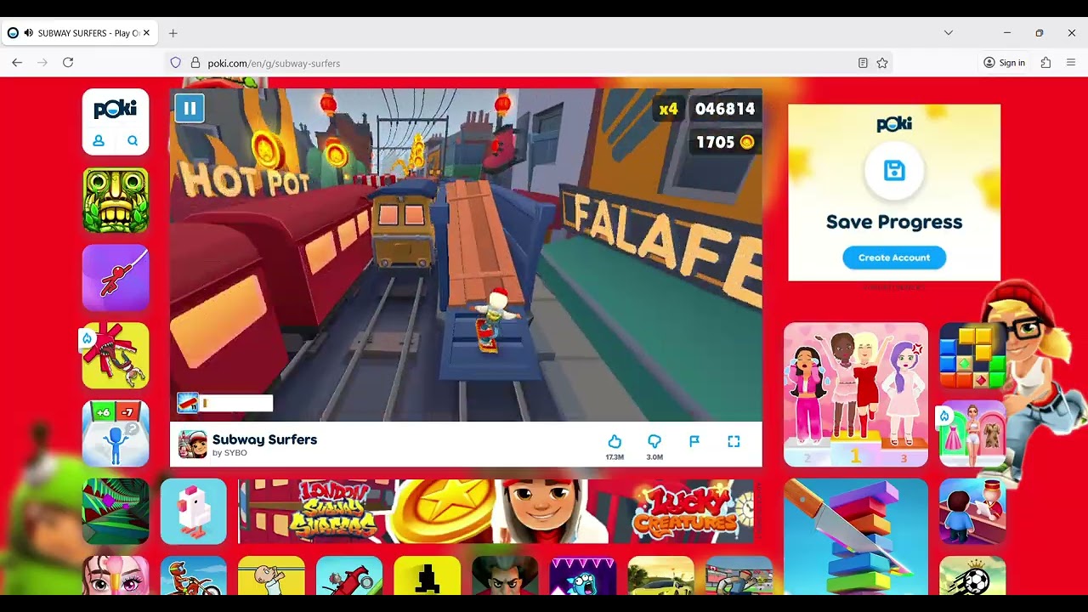Image resolution: width=1088 pixels, height=612 pixels.
Task: Open the soccer ball game thumbnail
Action: click(972, 575)
